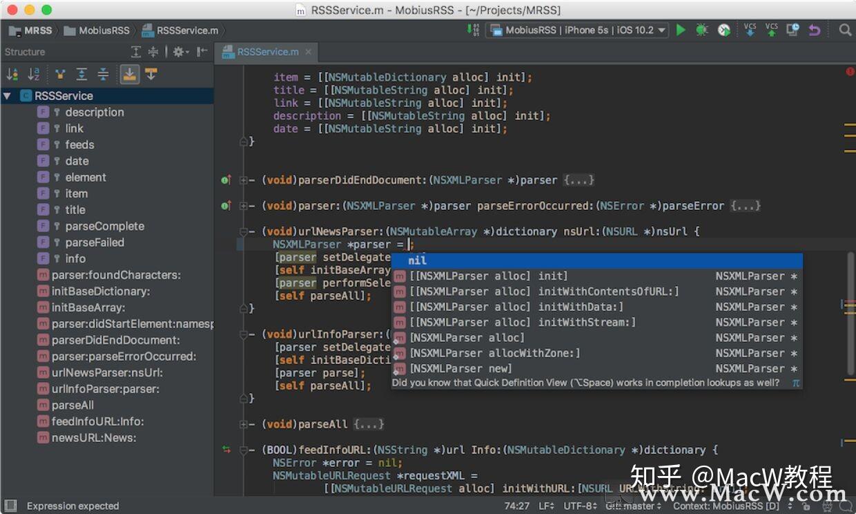Show VCS history icon with the clock
The height and width of the screenshot is (514, 856).
click(x=793, y=30)
